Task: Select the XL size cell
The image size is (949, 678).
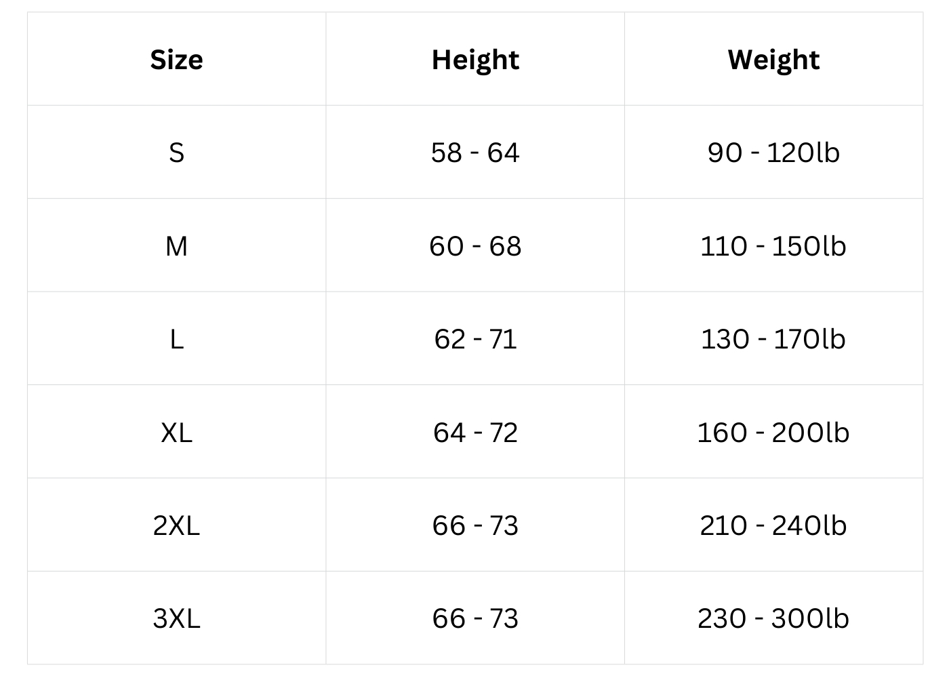Action: pyautogui.click(x=176, y=432)
